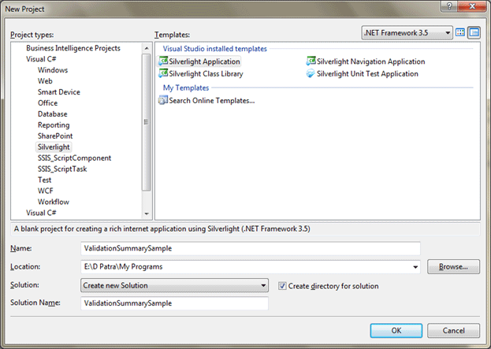Select the Reporting project type
The width and height of the screenshot is (491, 349).
(x=54, y=125)
